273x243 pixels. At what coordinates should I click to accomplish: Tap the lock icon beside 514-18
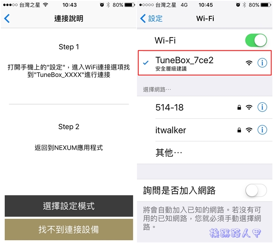pos(239,107)
